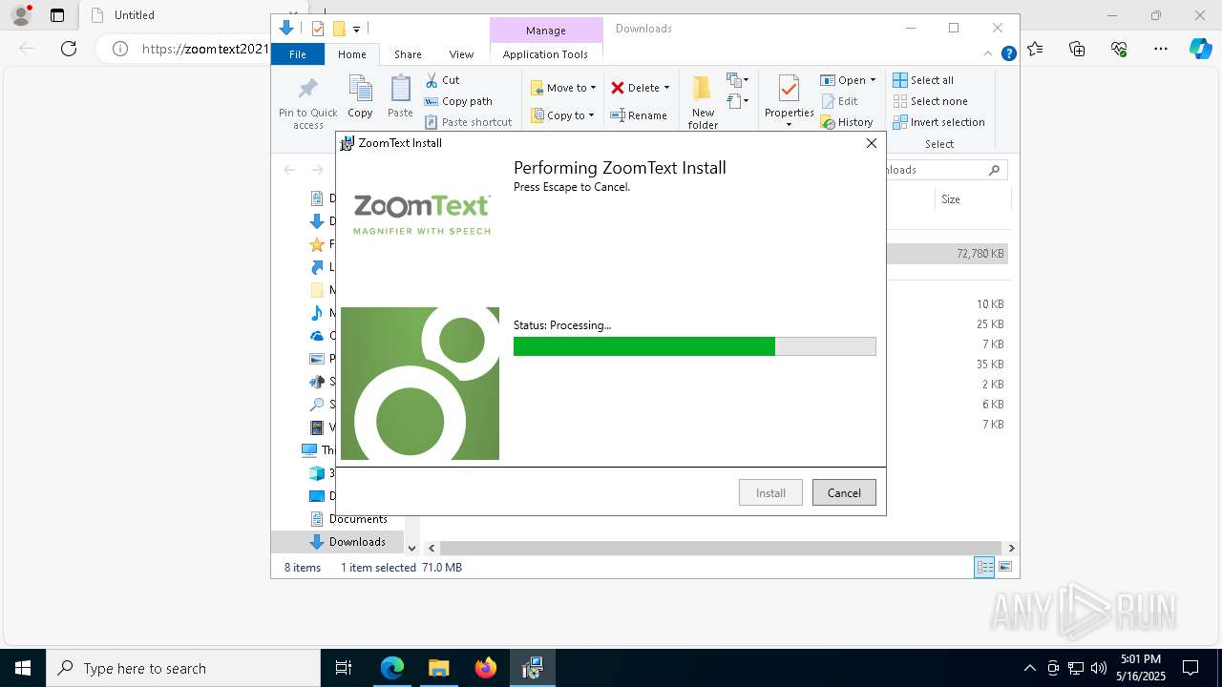Click Copy path in ribbon
The height and width of the screenshot is (687, 1222).
[458, 101]
